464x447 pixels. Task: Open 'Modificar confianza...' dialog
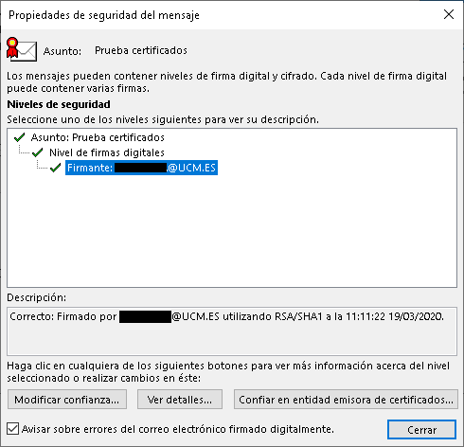click(x=67, y=400)
